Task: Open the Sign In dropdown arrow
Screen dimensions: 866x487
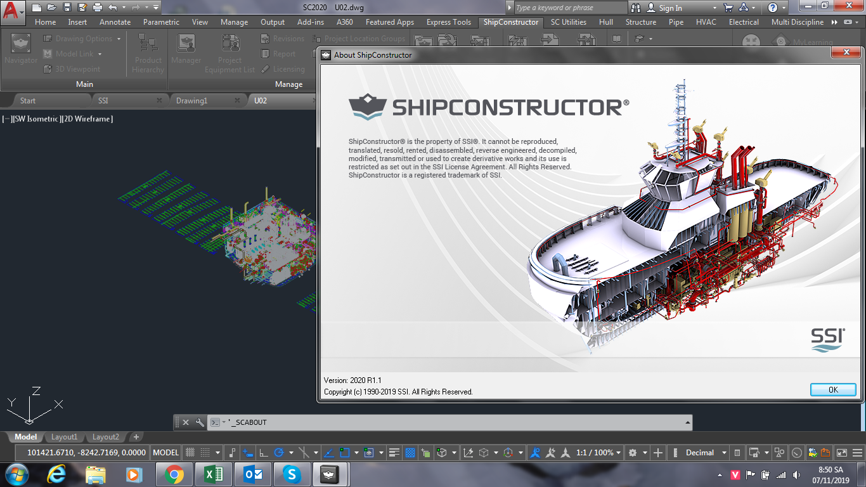Action: (714, 8)
